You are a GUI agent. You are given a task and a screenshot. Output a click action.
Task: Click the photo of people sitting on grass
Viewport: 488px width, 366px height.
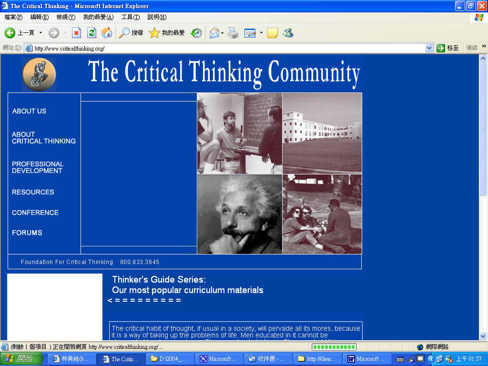(x=322, y=214)
